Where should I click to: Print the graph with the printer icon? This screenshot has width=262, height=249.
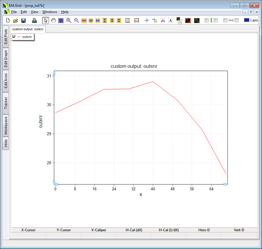[x=34, y=20]
